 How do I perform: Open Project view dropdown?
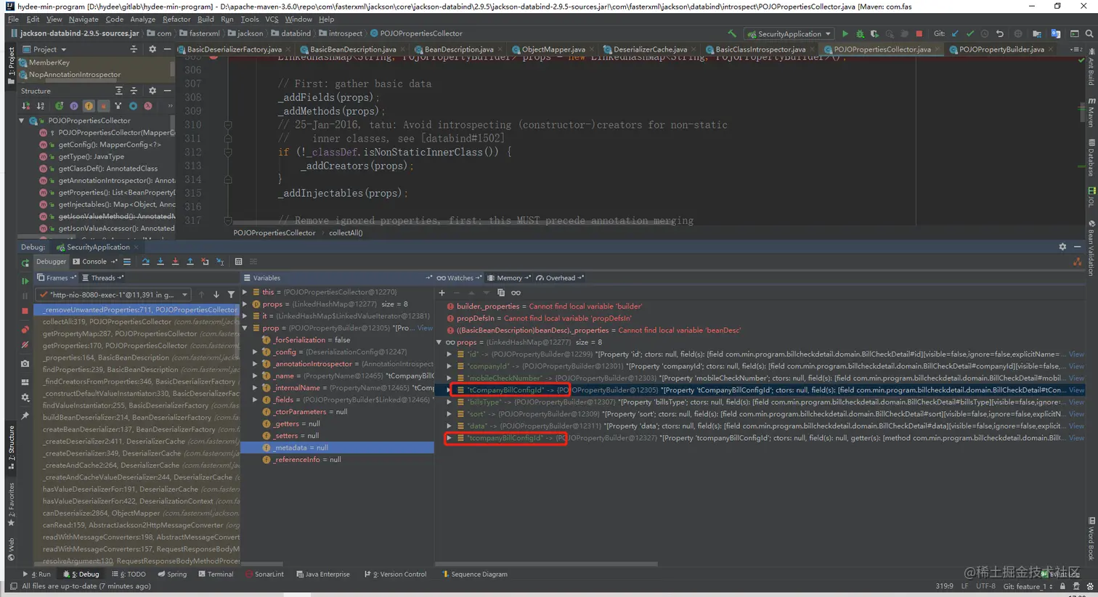(x=44, y=49)
